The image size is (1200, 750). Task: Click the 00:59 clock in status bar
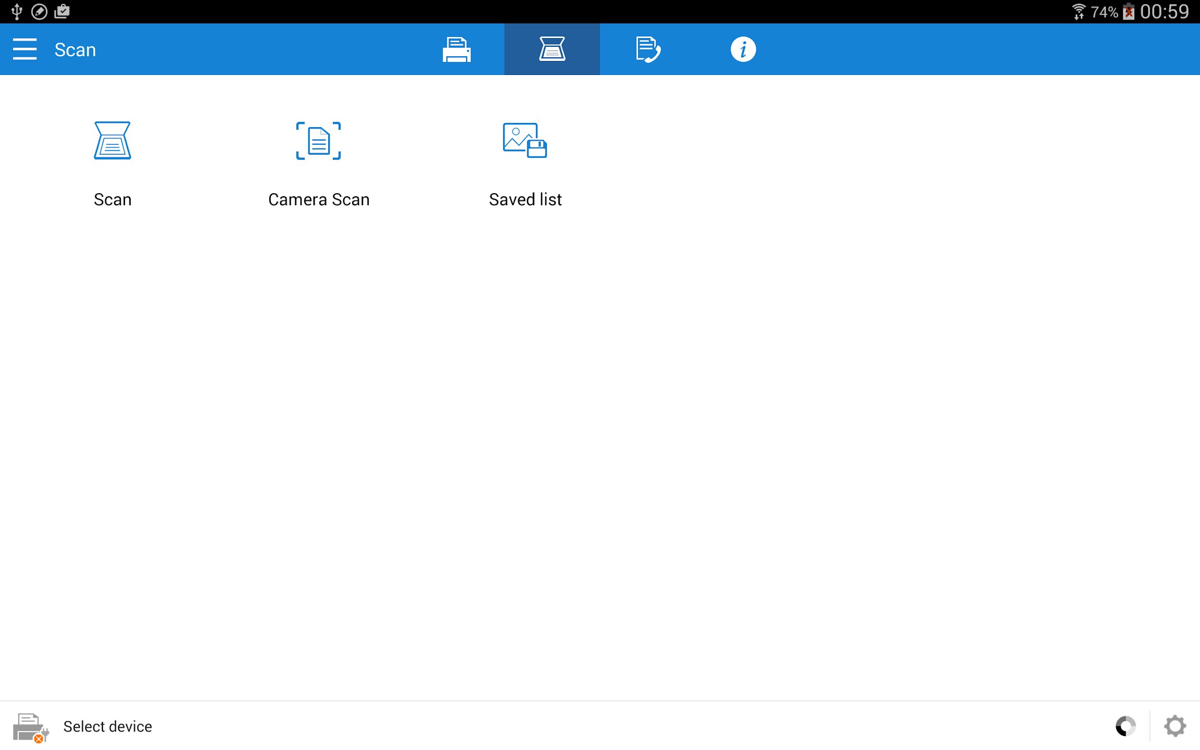(1165, 11)
